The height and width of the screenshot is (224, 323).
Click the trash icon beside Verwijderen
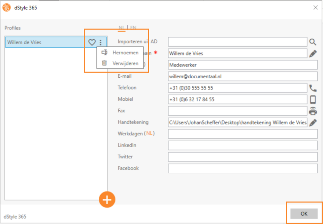tap(104, 63)
